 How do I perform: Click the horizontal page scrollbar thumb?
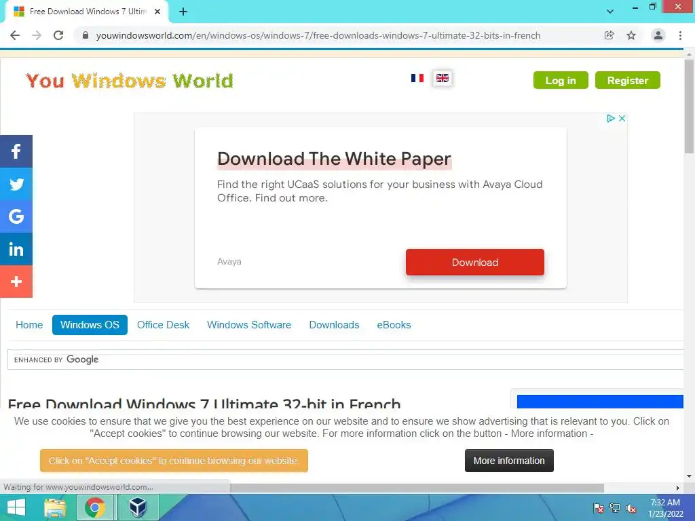[x=417, y=488]
